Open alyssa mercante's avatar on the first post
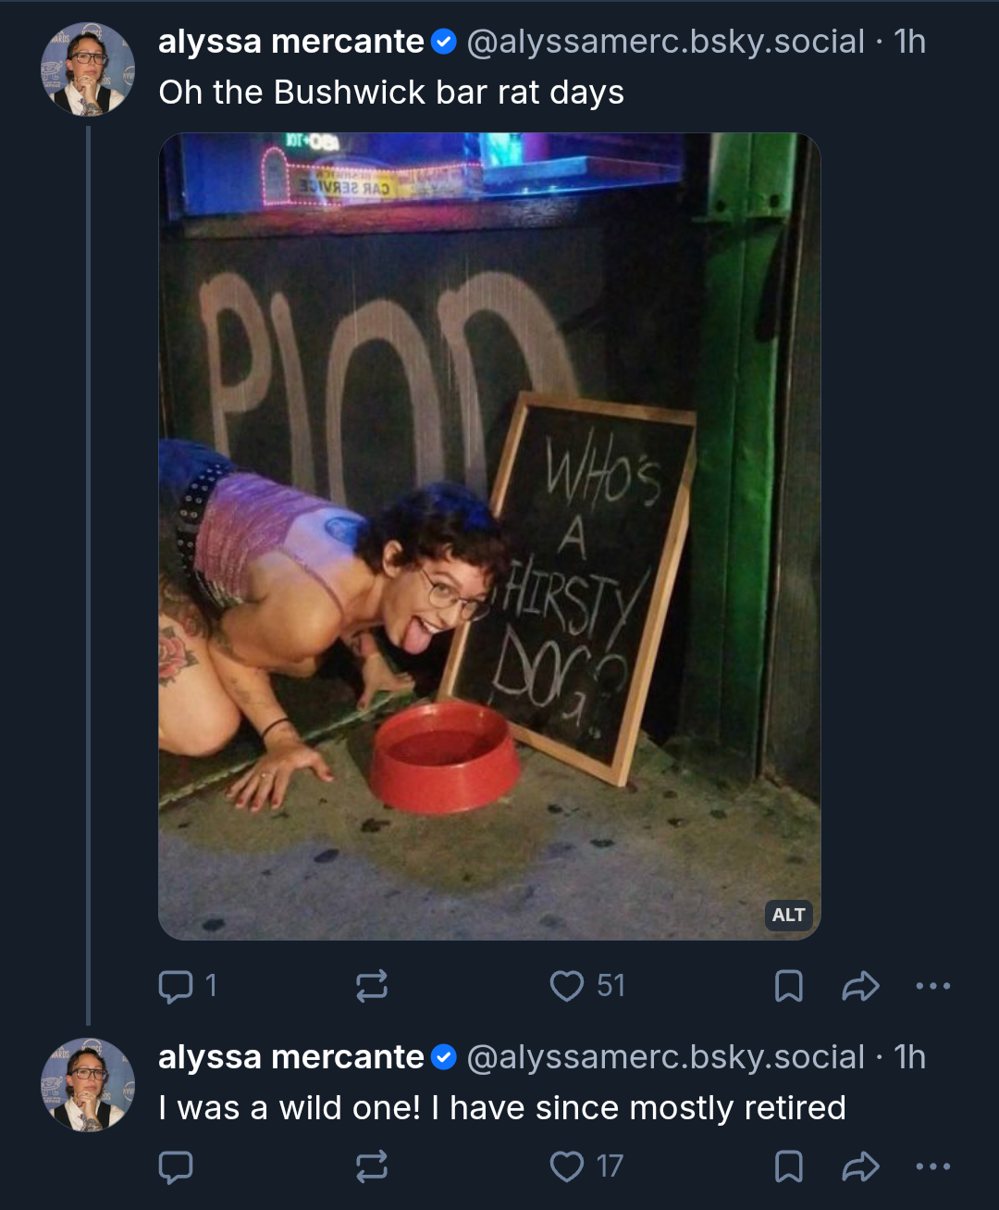The height and width of the screenshot is (1210, 999). tap(88, 69)
